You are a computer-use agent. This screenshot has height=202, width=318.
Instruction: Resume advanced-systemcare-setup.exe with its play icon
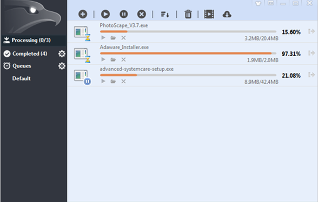tap(103, 81)
